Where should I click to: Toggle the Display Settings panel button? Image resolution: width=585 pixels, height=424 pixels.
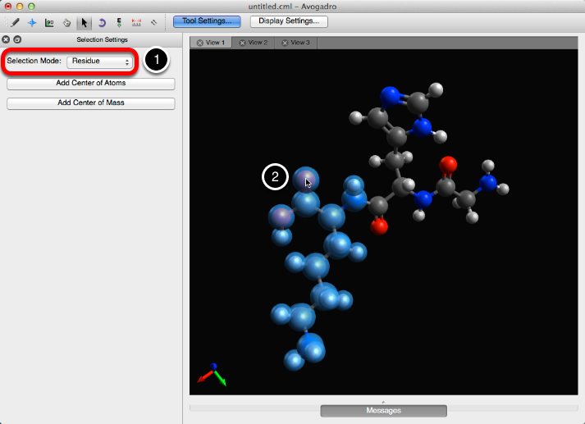pyautogui.click(x=289, y=21)
